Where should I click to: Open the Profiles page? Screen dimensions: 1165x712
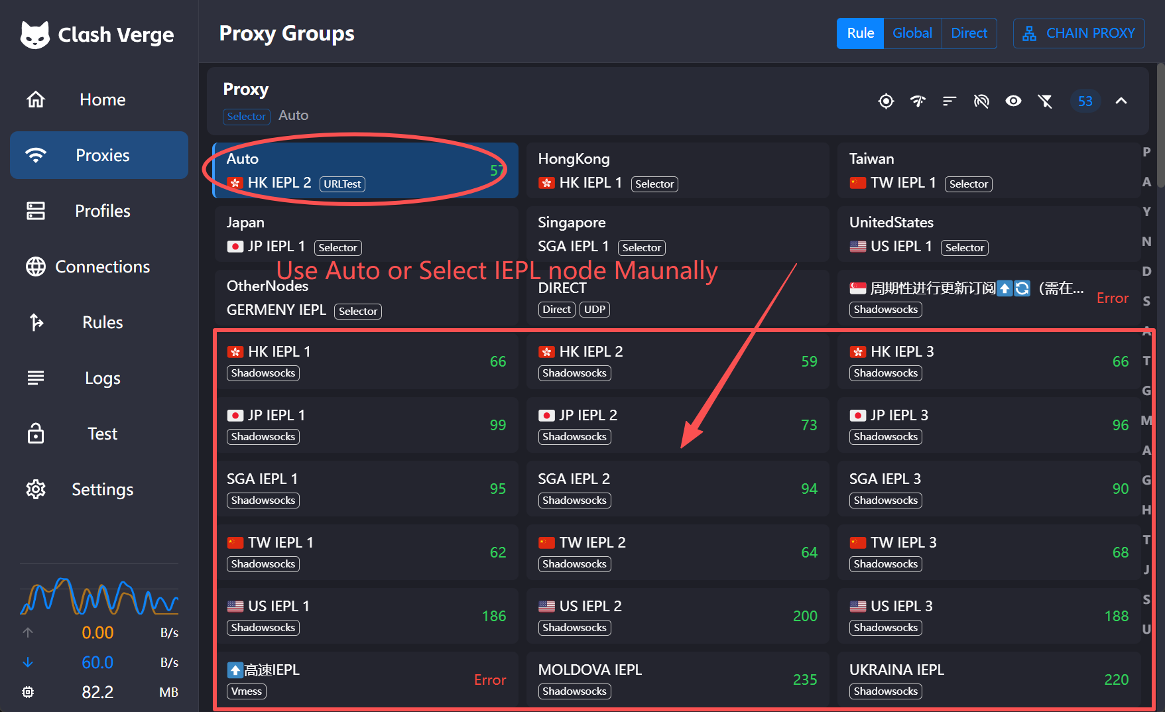coord(99,211)
